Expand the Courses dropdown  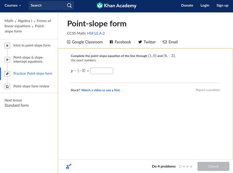(x=13, y=6)
